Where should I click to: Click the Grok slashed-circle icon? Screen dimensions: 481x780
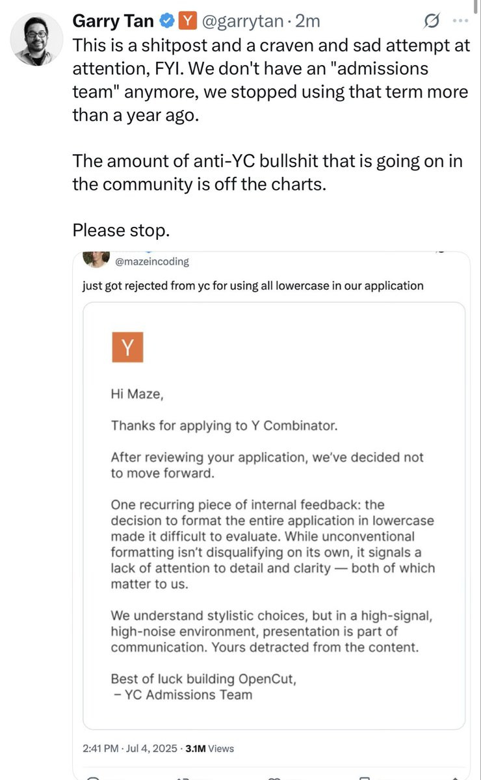(430, 21)
